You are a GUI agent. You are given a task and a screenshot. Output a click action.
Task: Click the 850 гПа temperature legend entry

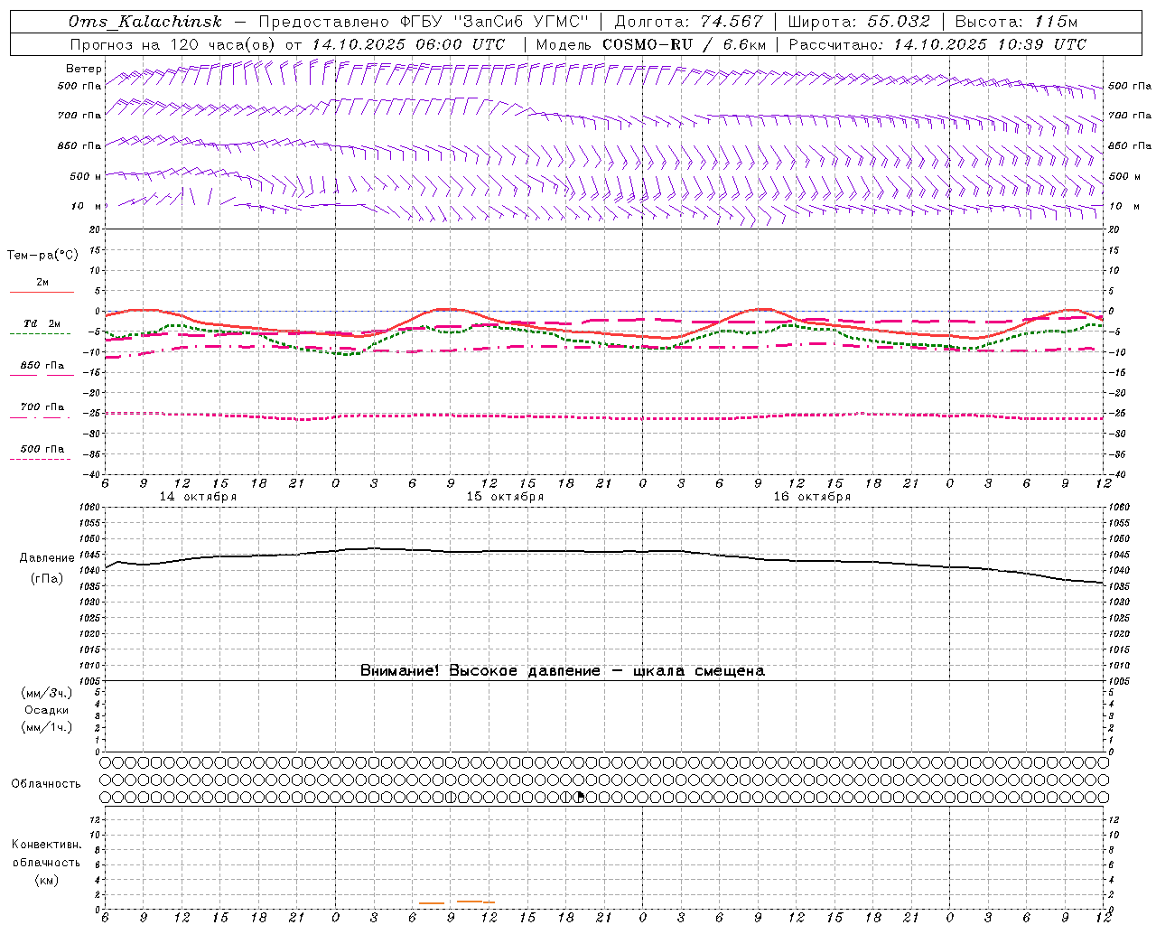click(42, 366)
